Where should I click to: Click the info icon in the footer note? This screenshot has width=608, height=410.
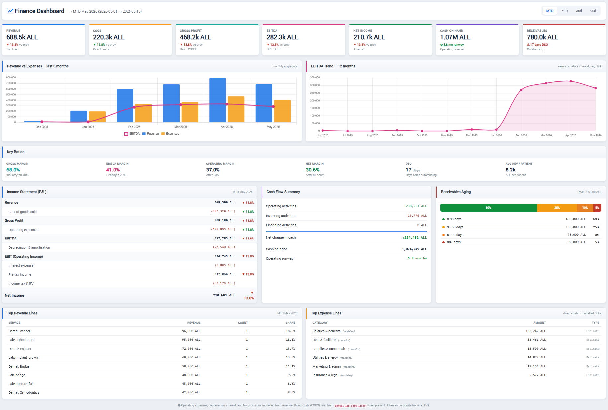click(x=179, y=405)
